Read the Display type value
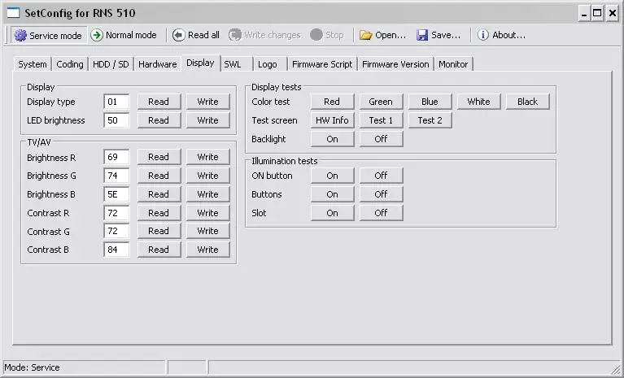The height and width of the screenshot is (378, 624). 159,102
